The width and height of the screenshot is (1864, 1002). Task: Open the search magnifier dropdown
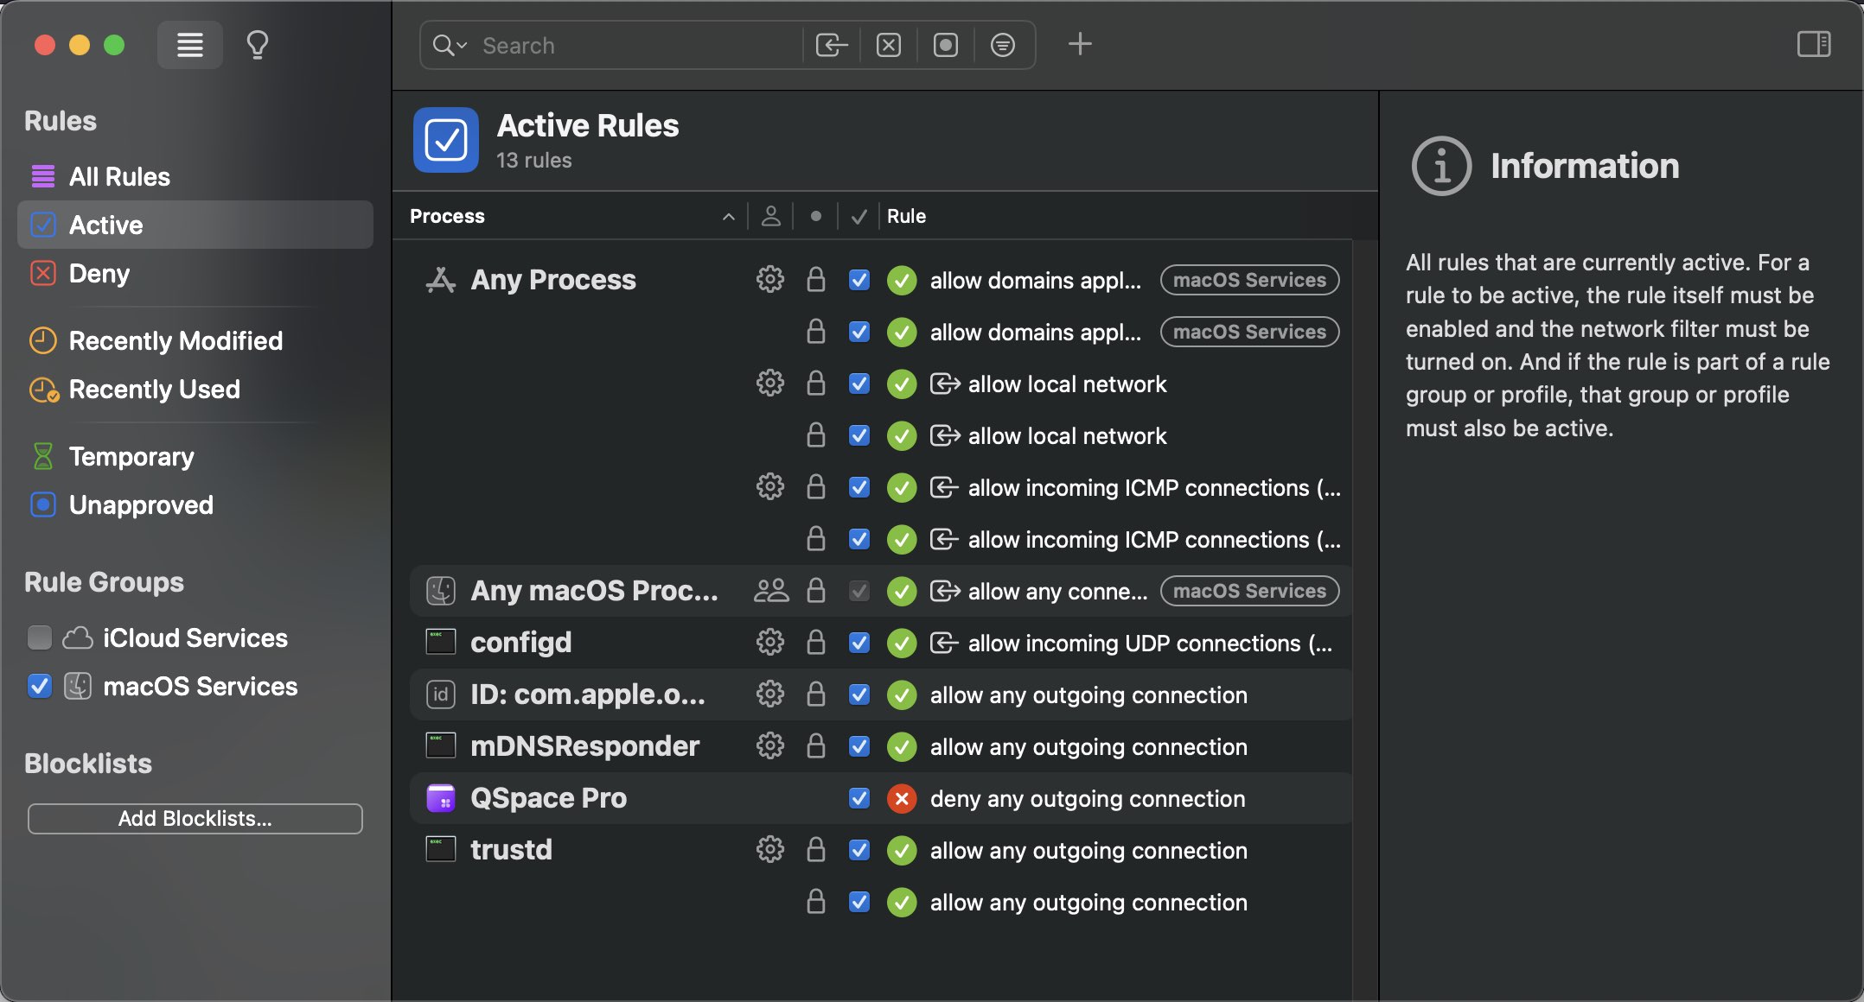[x=450, y=45]
